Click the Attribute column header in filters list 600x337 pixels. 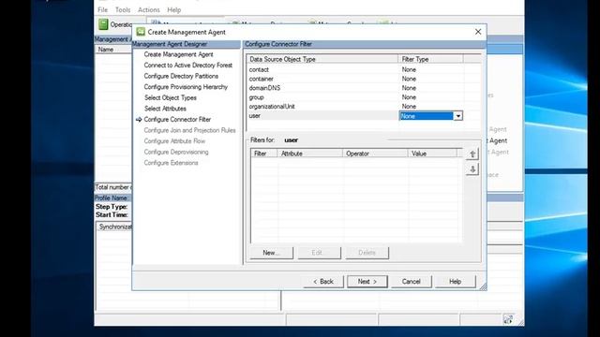310,154
